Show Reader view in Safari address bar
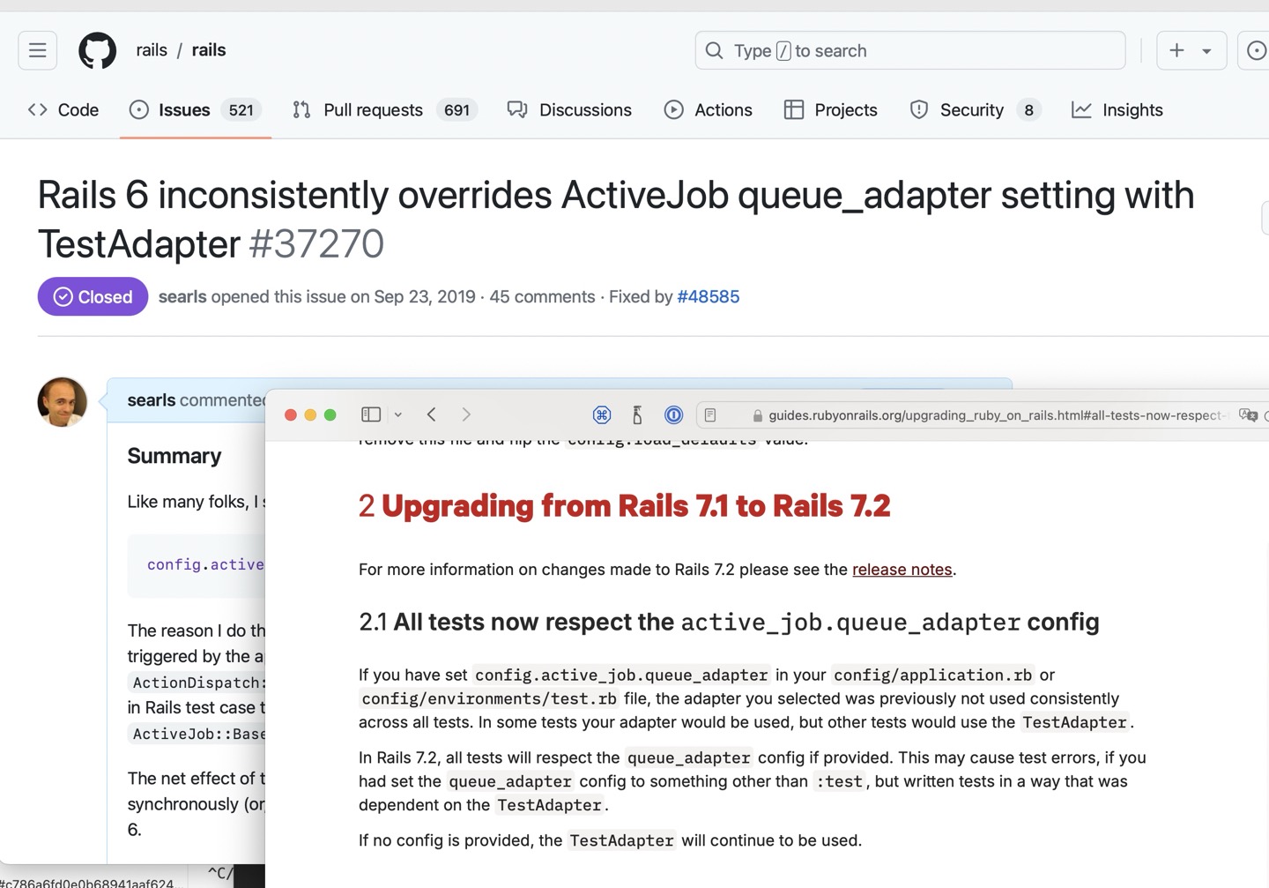The height and width of the screenshot is (888, 1269). (710, 414)
